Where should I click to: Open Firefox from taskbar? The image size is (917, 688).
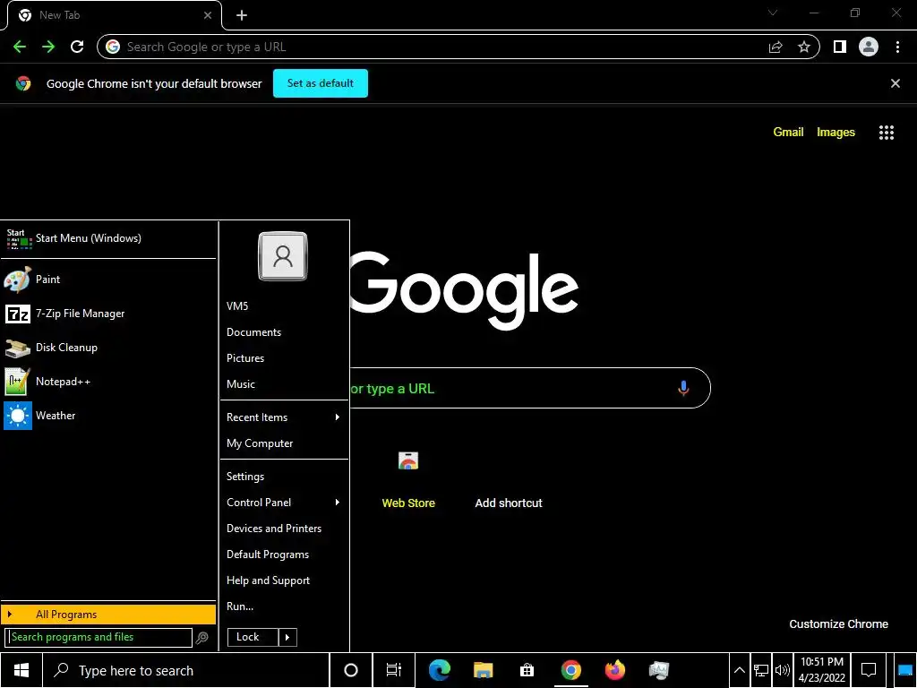[614, 670]
